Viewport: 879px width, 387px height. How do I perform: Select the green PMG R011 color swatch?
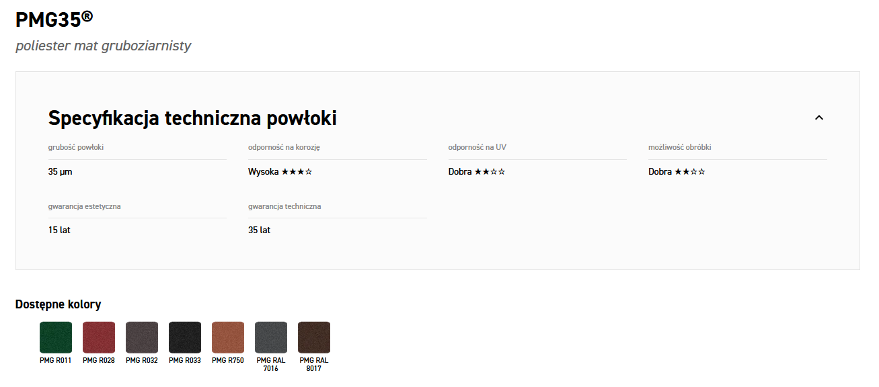tap(56, 337)
